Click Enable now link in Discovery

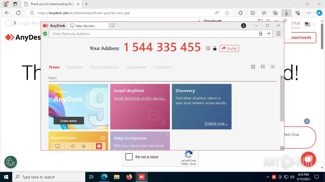tap(216, 123)
